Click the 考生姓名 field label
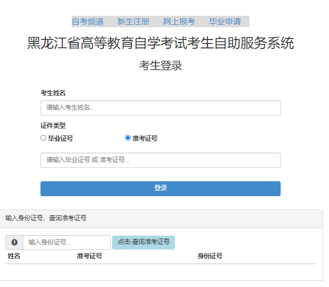The image size is (329, 287). click(53, 93)
